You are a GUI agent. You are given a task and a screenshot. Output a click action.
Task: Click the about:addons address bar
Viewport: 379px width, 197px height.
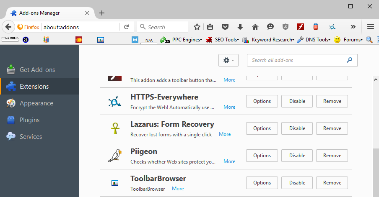(x=80, y=27)
